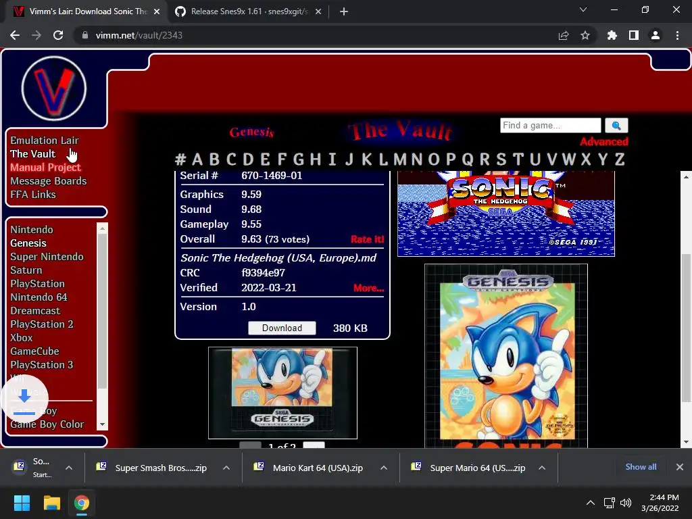The image size is (692, 519).
Task: Click the Super Mario 64 zip file icon
Action: pyautogui.click(x=416, y=466)
